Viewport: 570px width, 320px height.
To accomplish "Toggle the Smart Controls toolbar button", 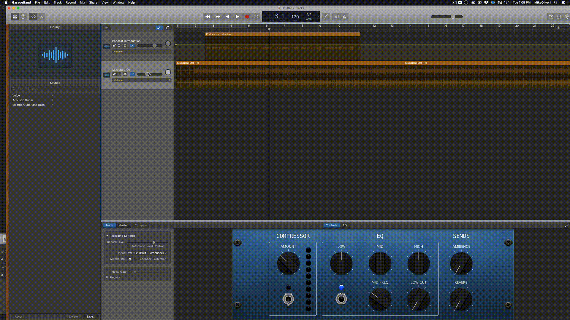I will point(33,17).
